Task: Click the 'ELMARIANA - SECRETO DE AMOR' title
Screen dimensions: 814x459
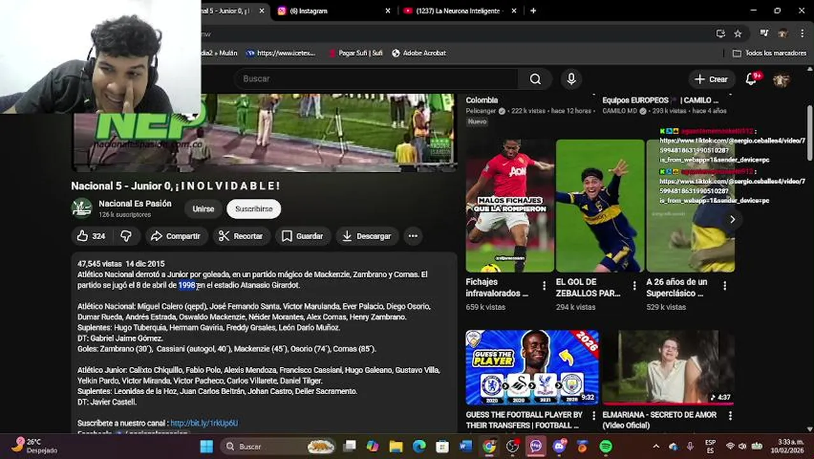Action: pos(659,415)
